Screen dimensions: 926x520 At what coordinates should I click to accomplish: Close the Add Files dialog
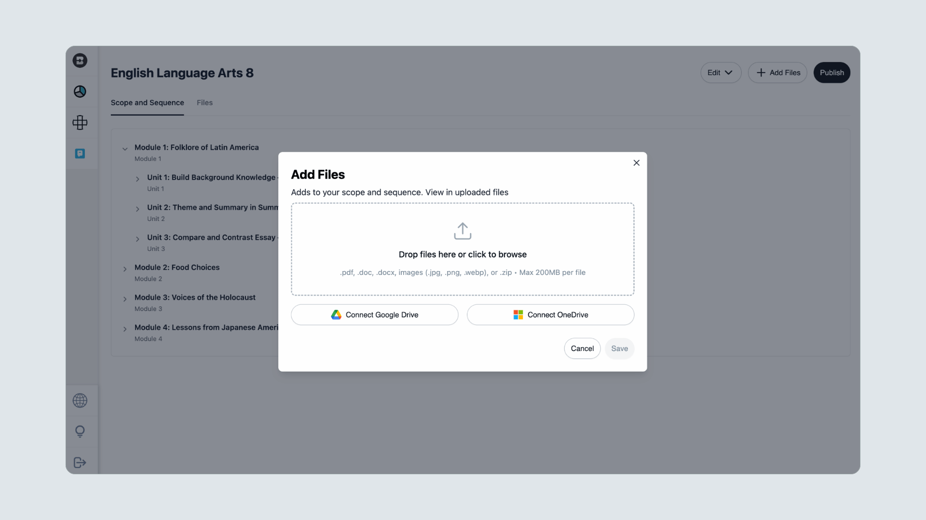click(637, 163)
